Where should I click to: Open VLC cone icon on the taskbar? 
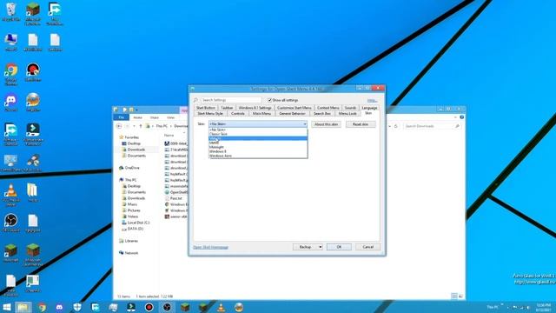(x=221, y=307)
